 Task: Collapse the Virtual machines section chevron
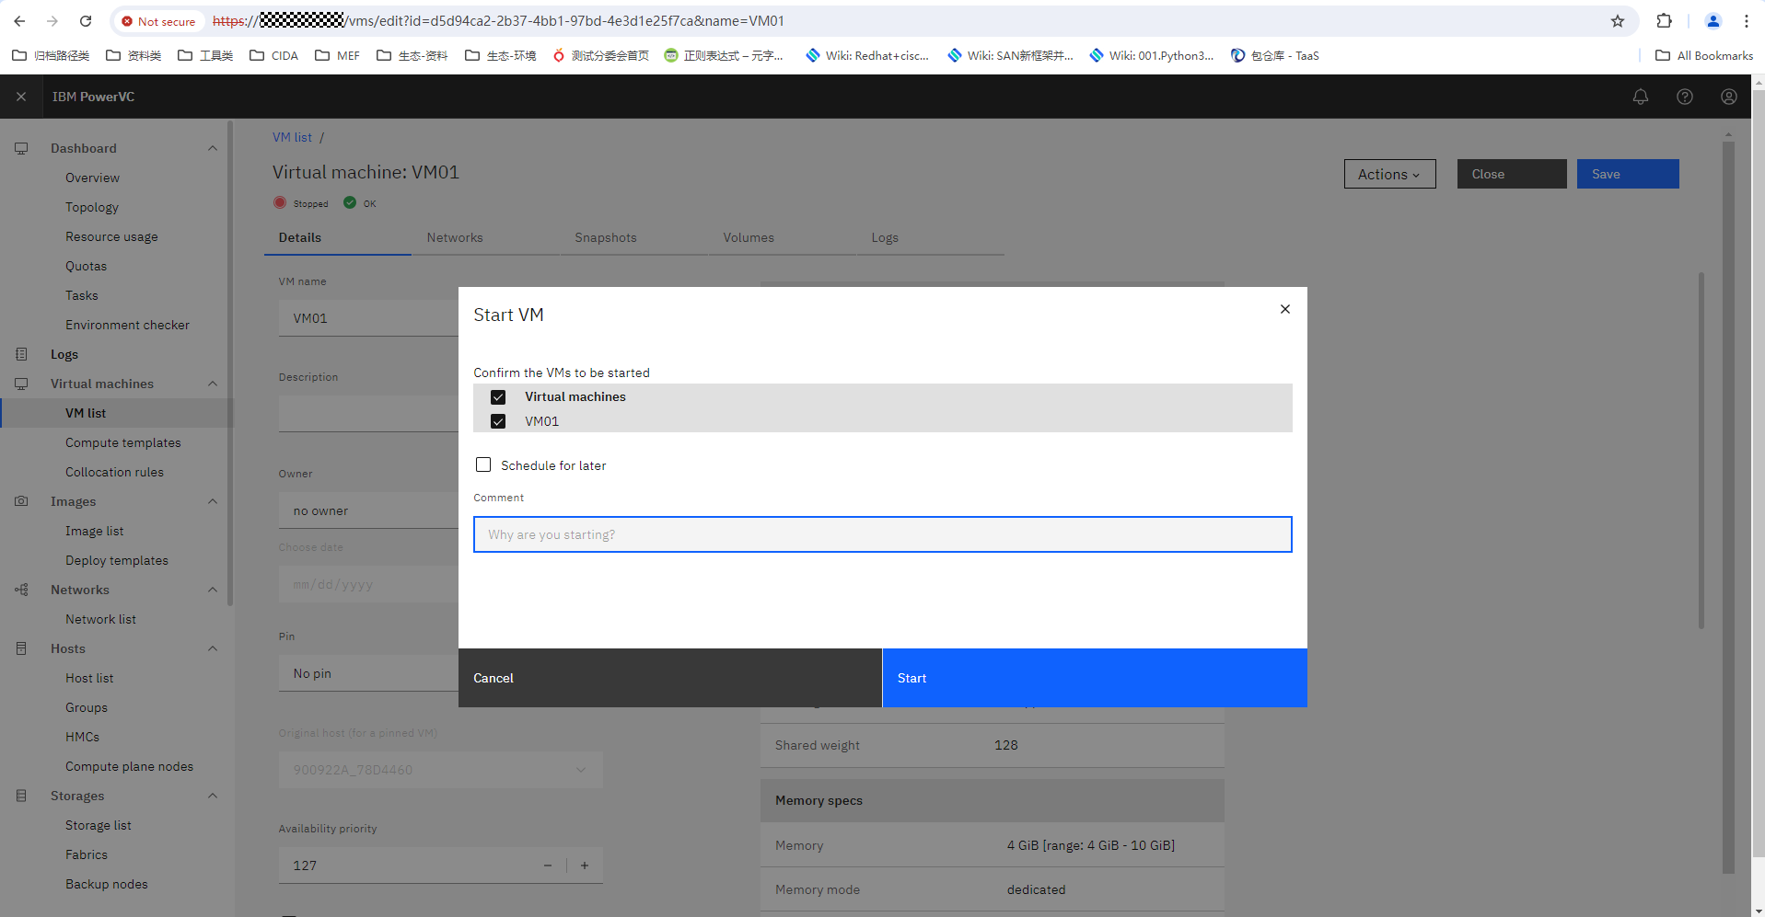[x=213, y=384]
